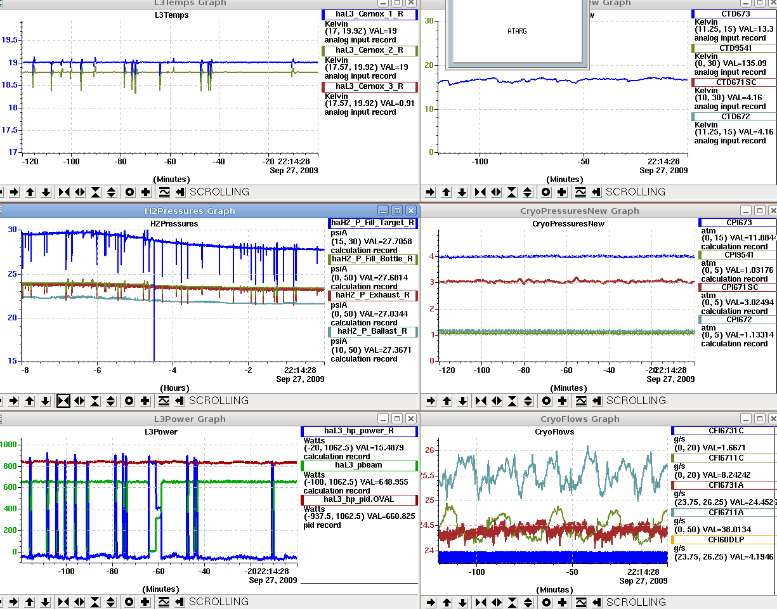Pan up in the CryoFlows graph toolbar

pos(447,602)
